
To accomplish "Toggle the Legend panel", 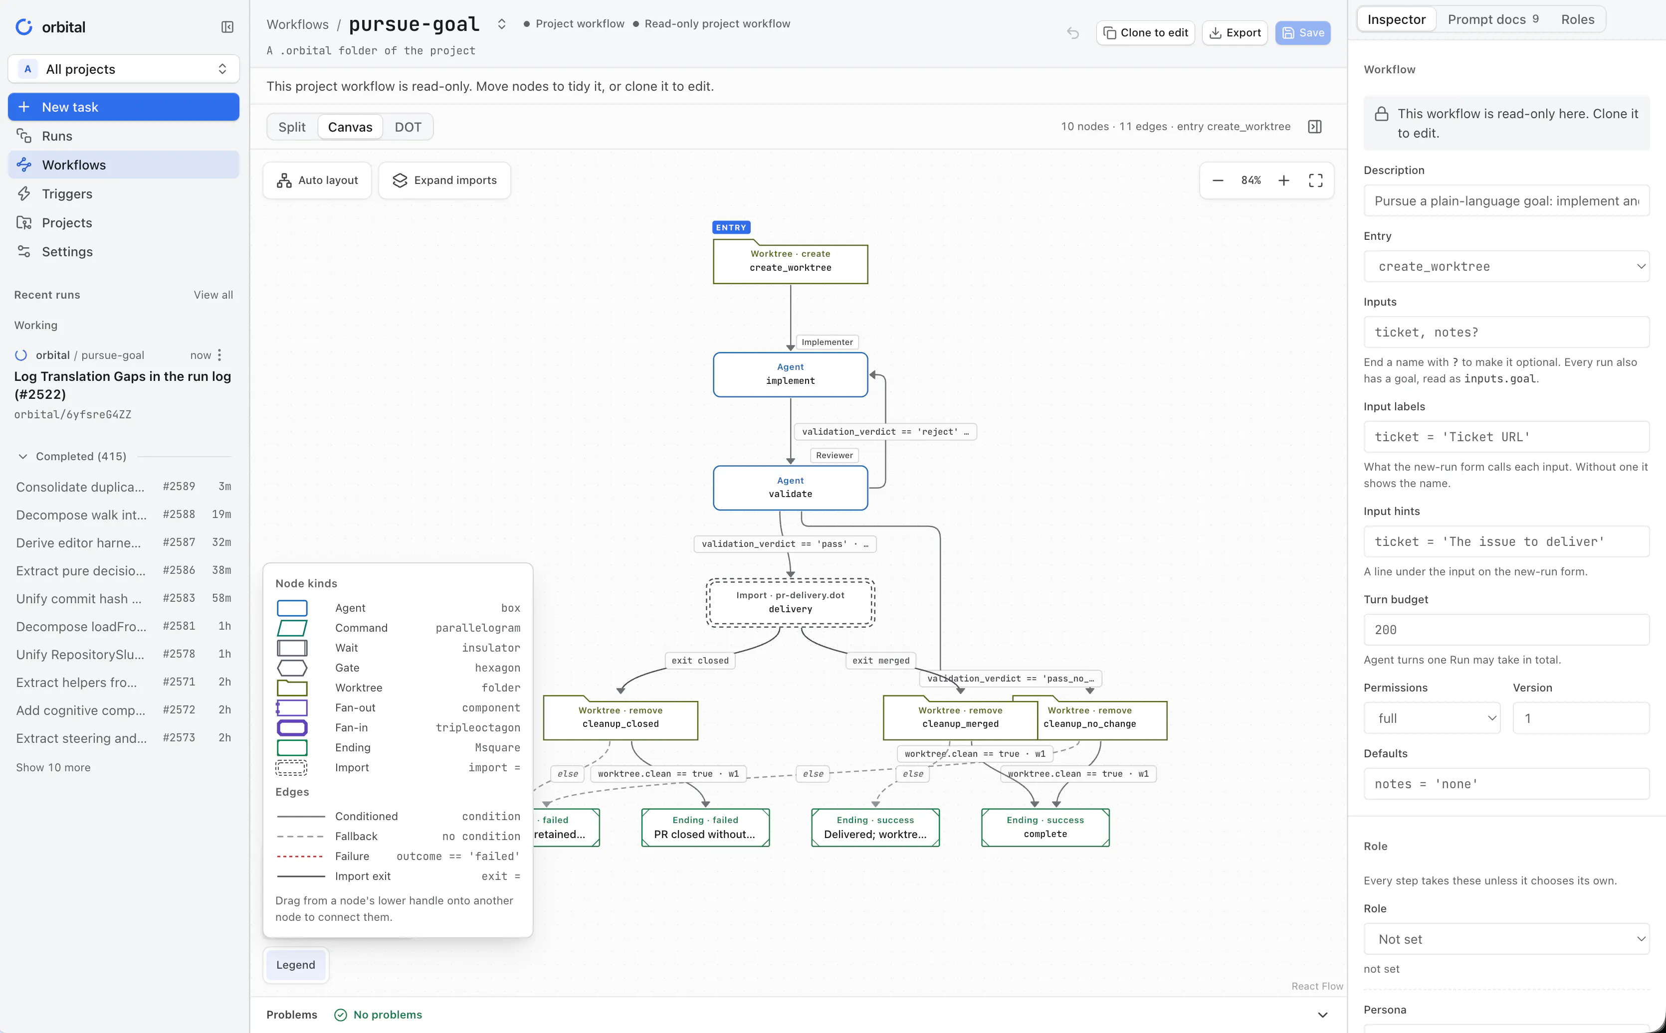I will tap(296, 965).
